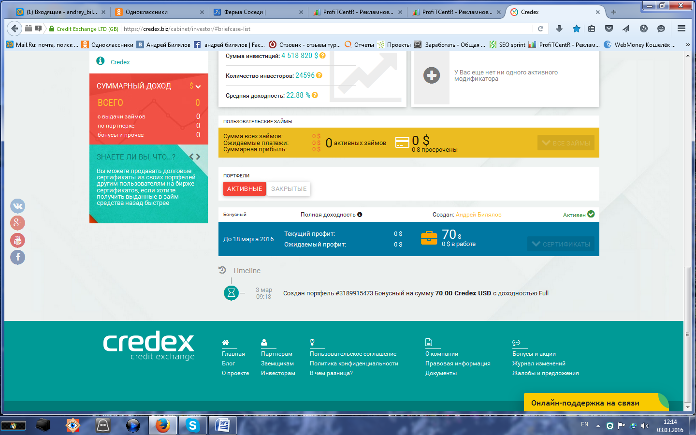Open Skype from the taskbar
Viewport: 696px width, 435px height.
point(193,425)
